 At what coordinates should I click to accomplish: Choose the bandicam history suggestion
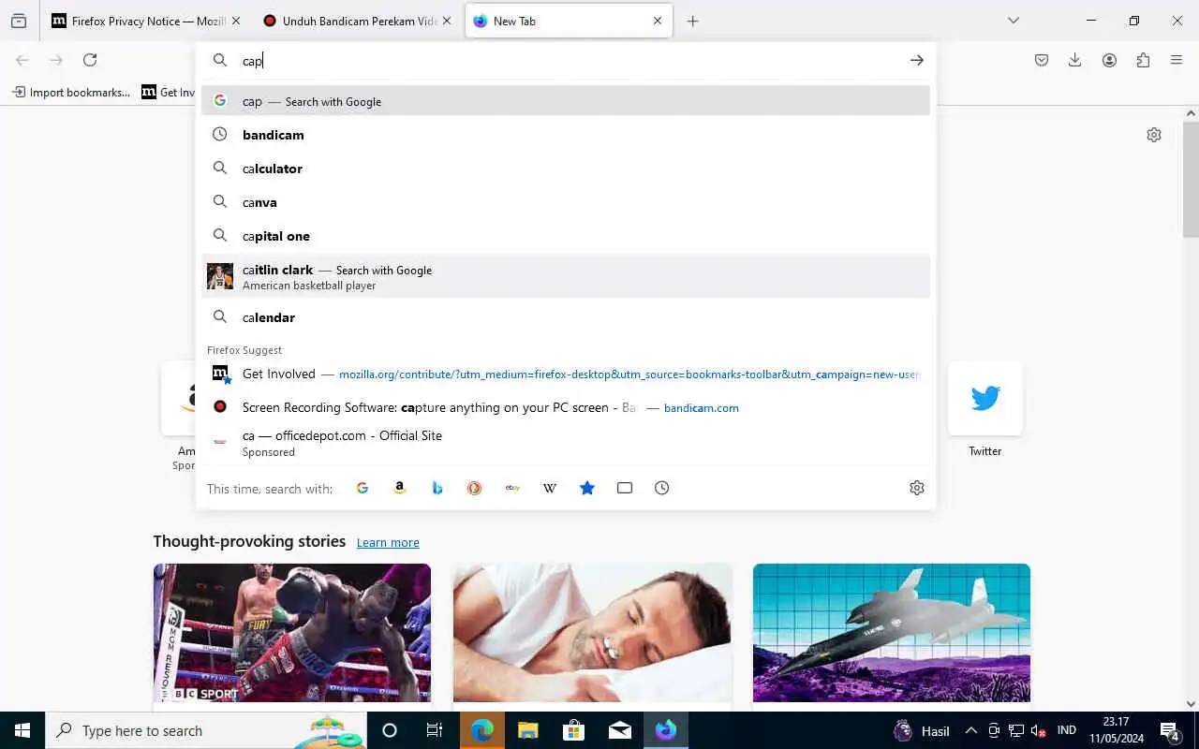pos(566,135)
